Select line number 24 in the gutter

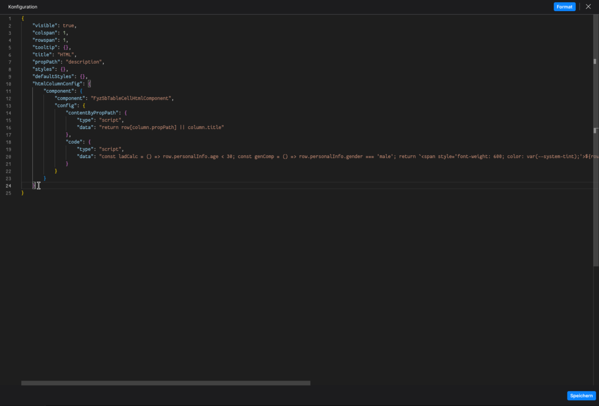click(x=9, y=186)
